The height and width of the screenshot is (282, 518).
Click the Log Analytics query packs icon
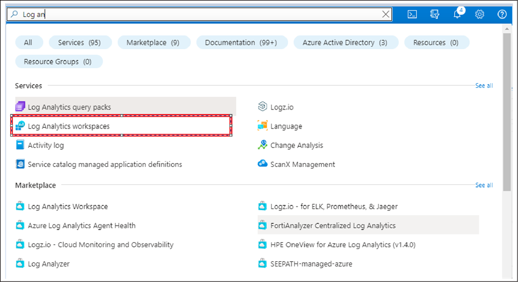click(20, 107)
